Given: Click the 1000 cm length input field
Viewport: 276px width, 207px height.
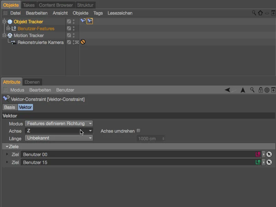Looking at the screenshot, I should pyautogui.click(x=151, y=139).
